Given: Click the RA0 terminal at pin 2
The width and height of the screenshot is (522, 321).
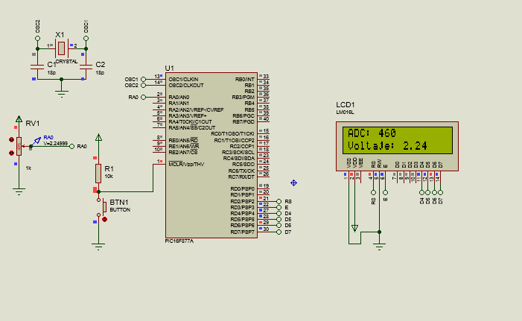Looking at the screenshot, I should click(143, 98).
